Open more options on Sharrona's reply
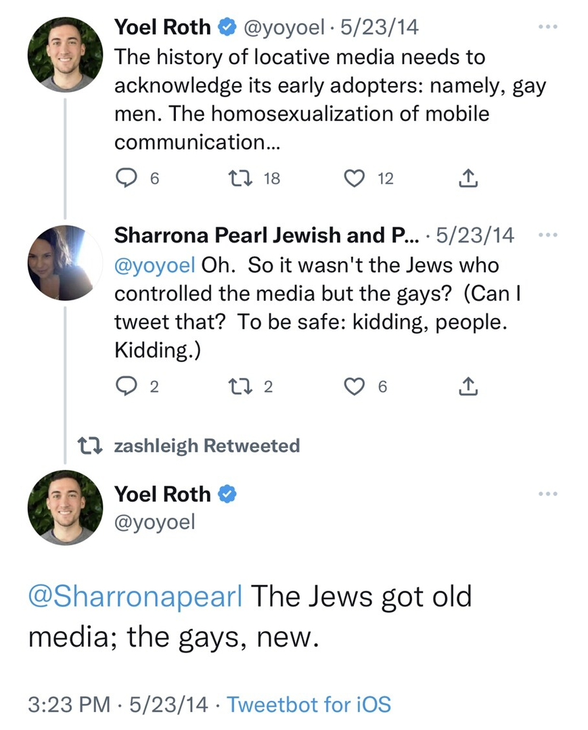Image resolution: width=588 pixels, height=730 pixels. click(548, 235)
